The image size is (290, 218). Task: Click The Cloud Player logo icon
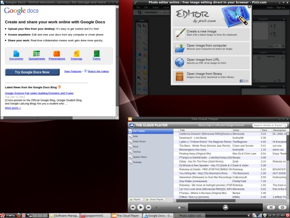131,125
